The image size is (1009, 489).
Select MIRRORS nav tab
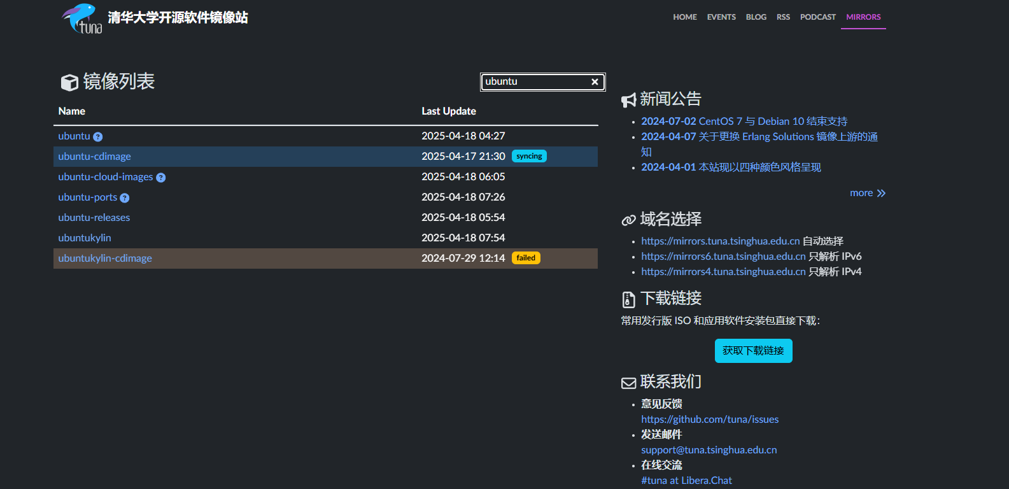point(863,17)
